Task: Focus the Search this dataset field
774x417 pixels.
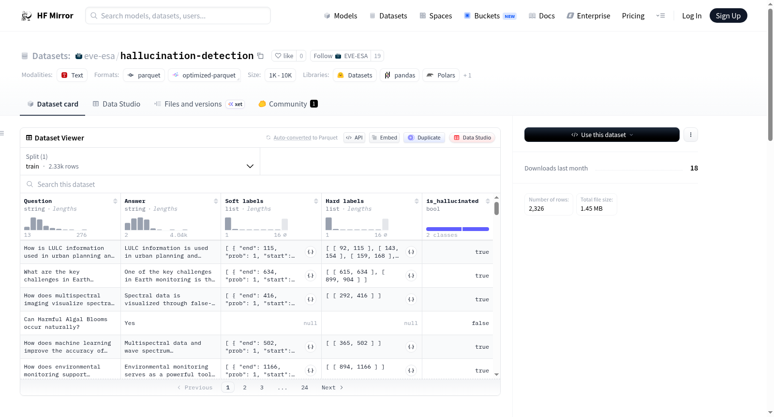Action: pyautogui.click(x=260, y=184)
